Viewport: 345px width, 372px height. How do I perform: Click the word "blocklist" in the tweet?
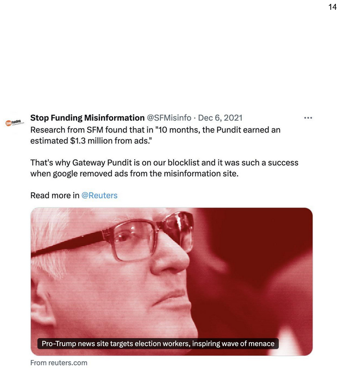pos(184,163)
